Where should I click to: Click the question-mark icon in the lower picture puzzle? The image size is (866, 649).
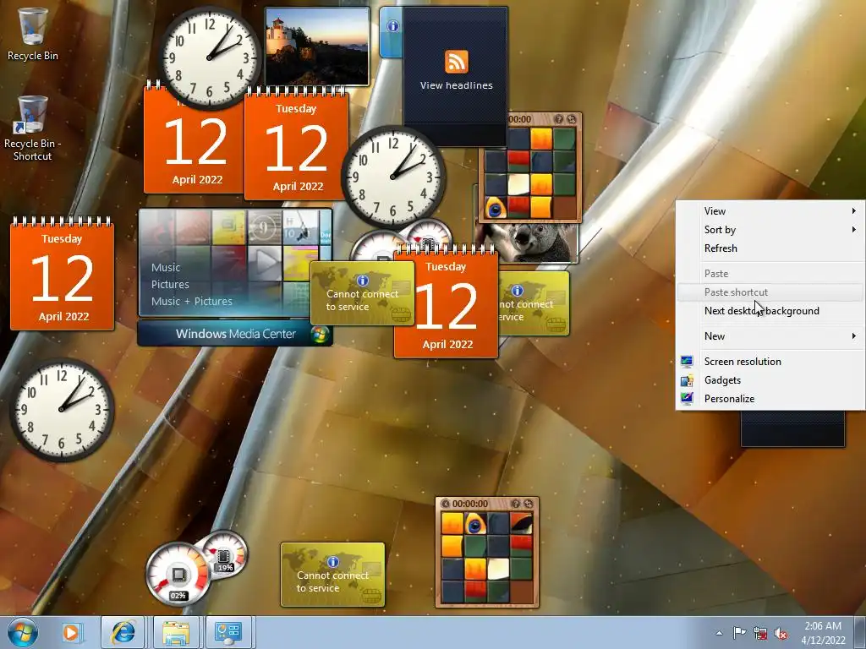pos(515,504)
